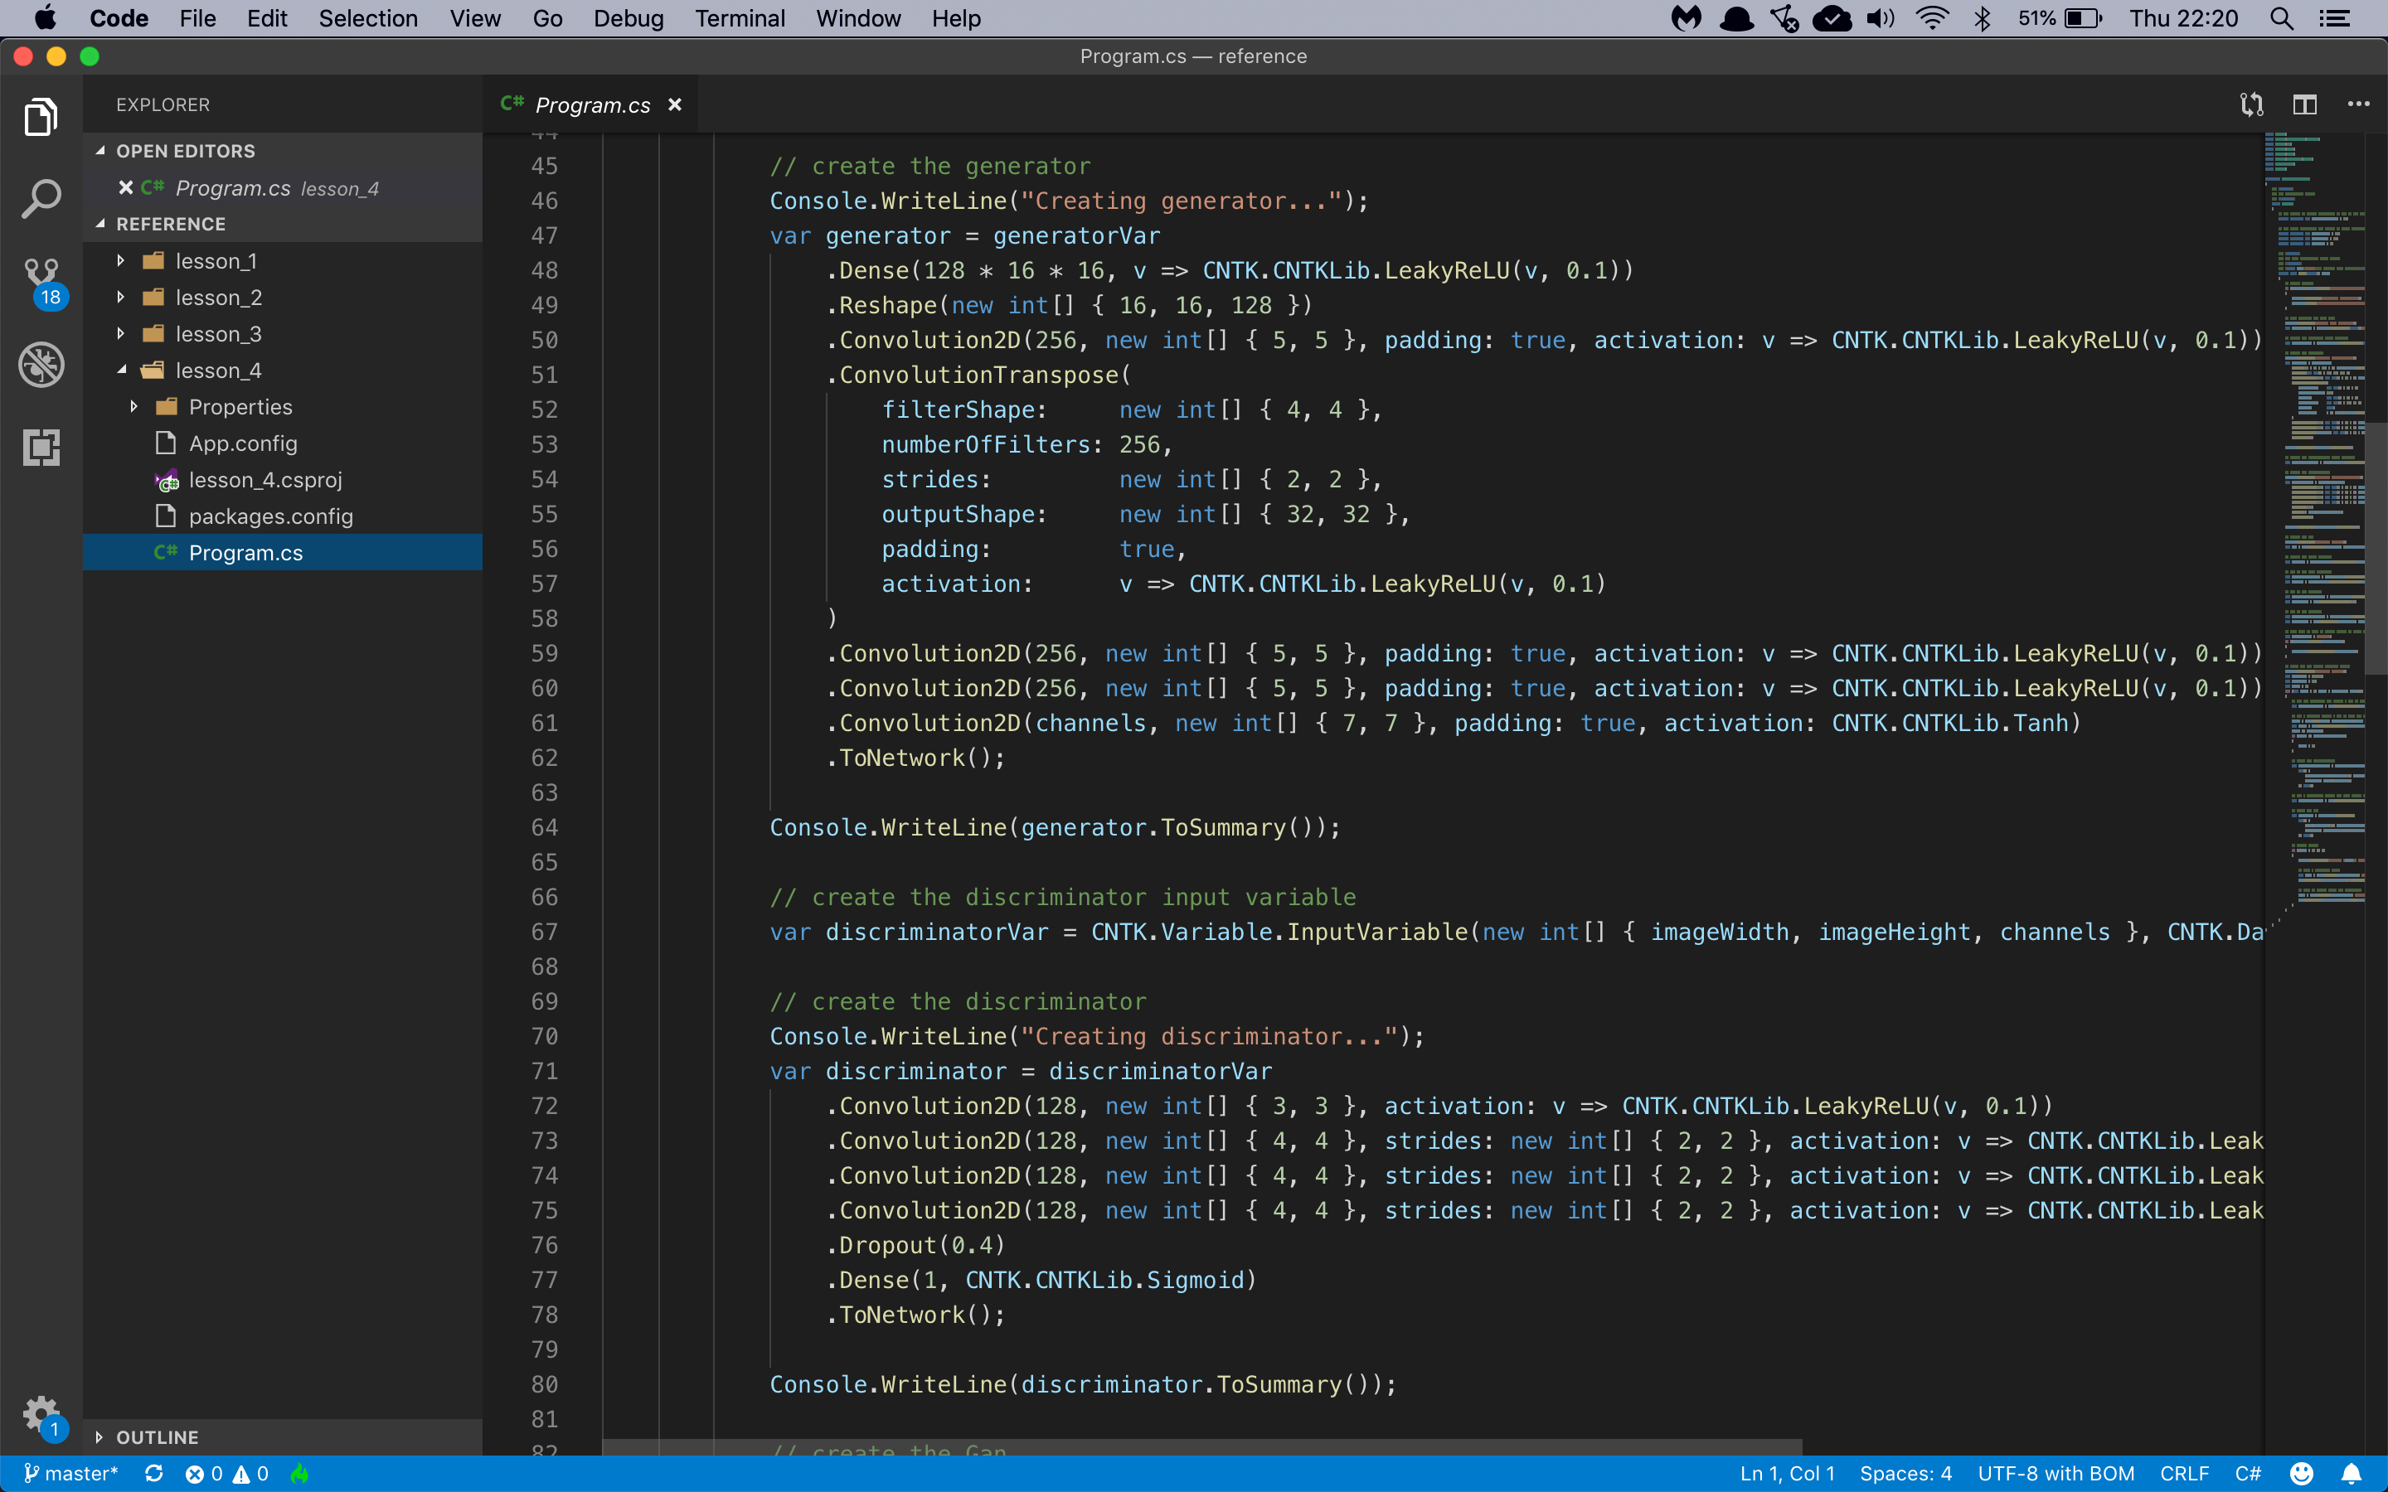Click the Open Changes compare icon

pos(2251,104)
